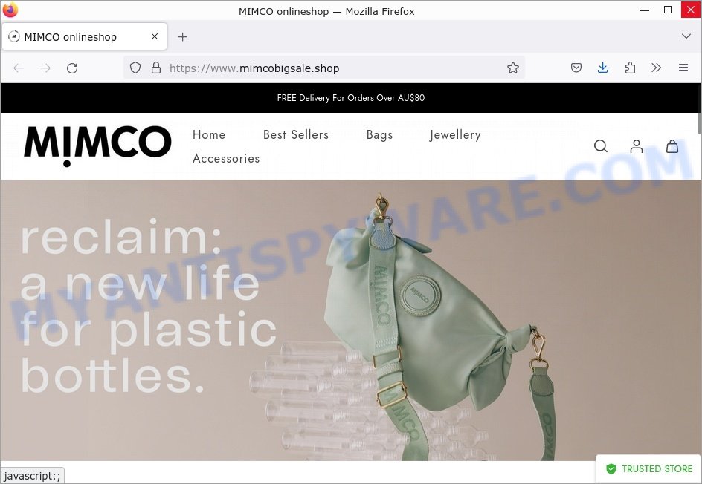Screen dimensions: 702x484
Task: Open the Firefox downloads panel
Action: pos(603,68)
